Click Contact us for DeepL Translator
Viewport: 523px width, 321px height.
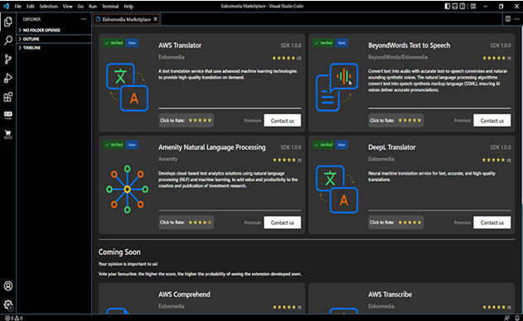tap(492, 223)
